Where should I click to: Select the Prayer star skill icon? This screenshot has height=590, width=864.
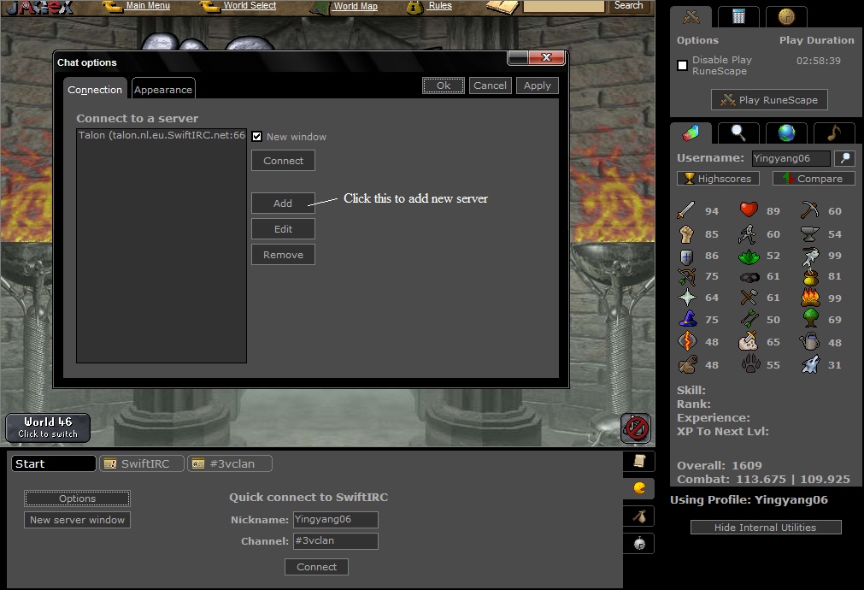coord(687,298)
